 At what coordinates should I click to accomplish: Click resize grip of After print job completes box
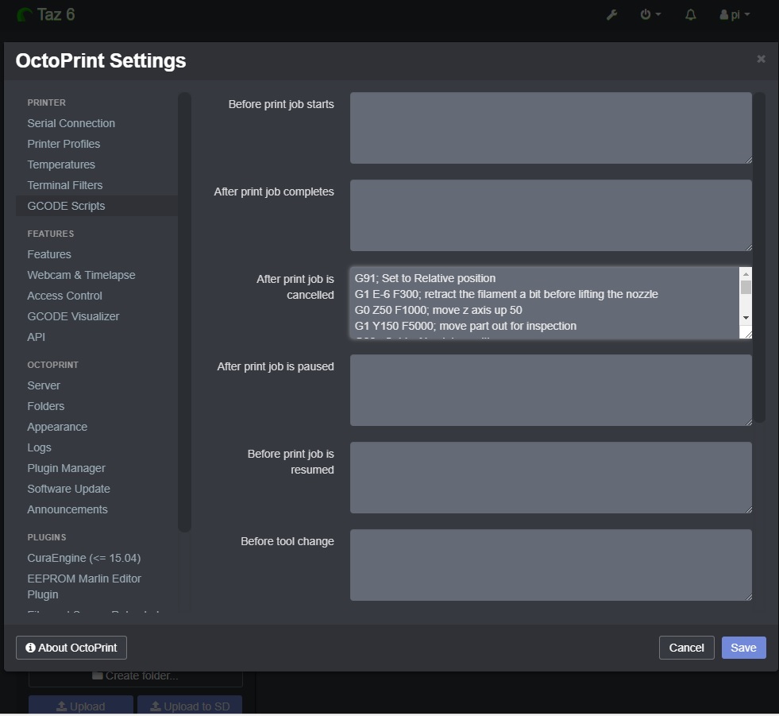pyautogui.click(x=748, y=248)
